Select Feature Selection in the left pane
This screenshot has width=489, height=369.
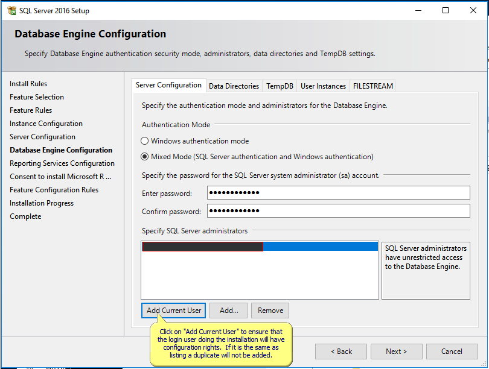click(37, 96)
